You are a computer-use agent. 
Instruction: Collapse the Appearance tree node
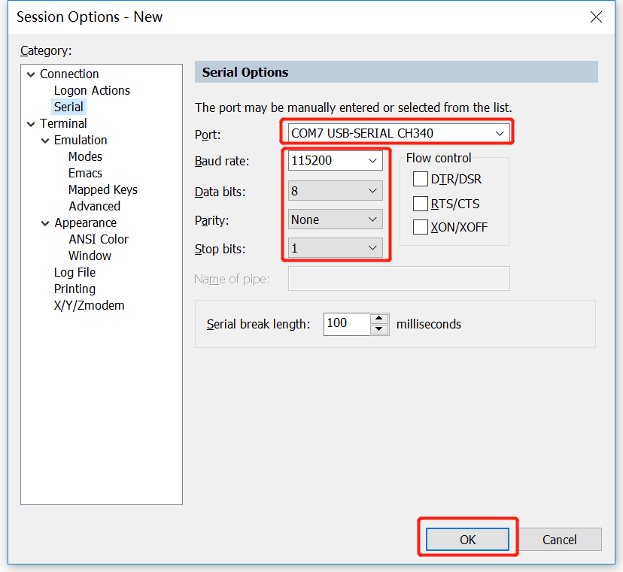tap(45, 222)
